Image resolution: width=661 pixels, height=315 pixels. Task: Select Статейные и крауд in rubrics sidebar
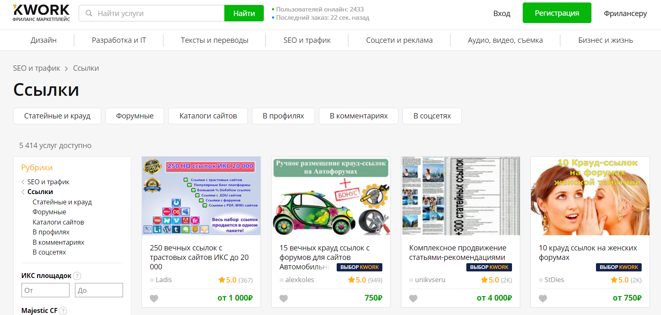coord(62,202)
